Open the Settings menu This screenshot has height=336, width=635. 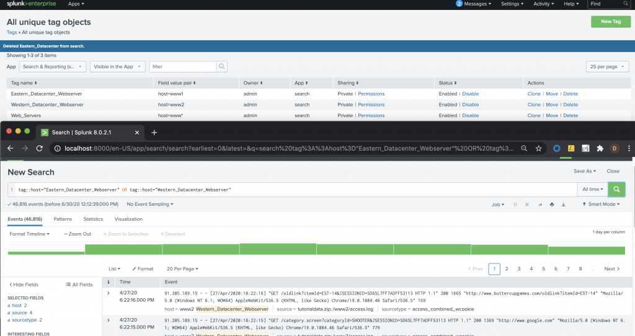coord(512,4)
